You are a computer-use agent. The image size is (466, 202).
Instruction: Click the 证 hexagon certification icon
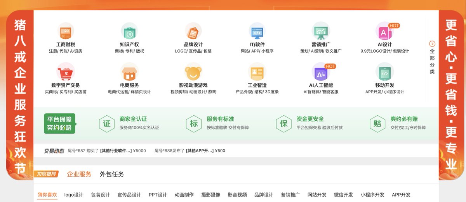pos(106,123)
